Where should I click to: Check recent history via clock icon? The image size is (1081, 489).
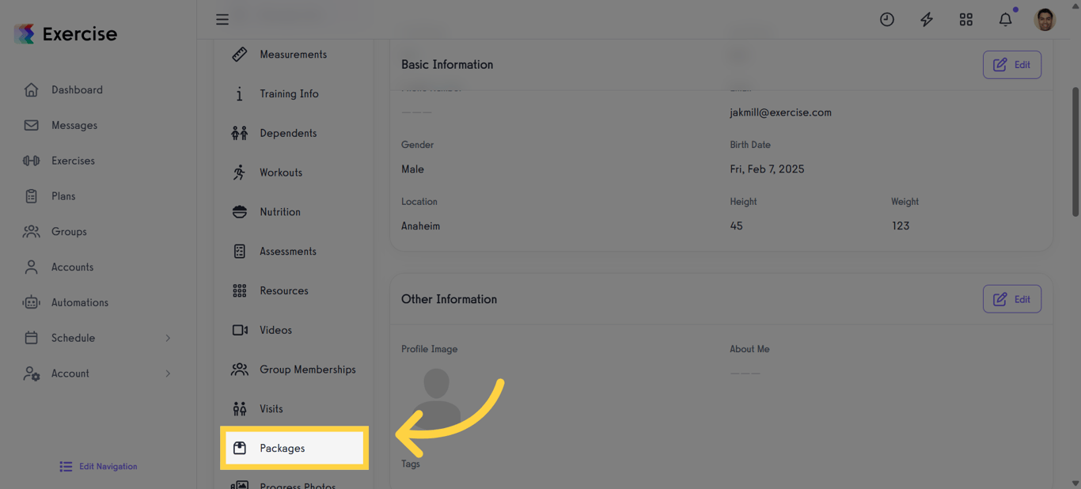[x=886, y=19]
